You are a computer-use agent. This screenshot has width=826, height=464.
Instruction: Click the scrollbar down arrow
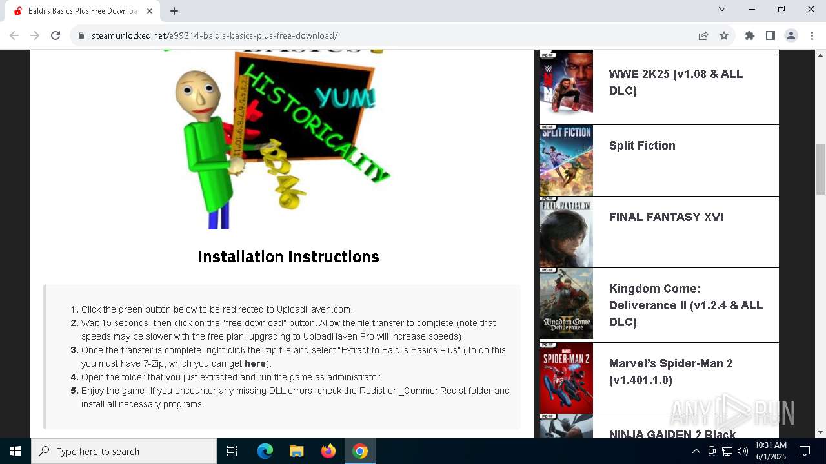[820, 432]
